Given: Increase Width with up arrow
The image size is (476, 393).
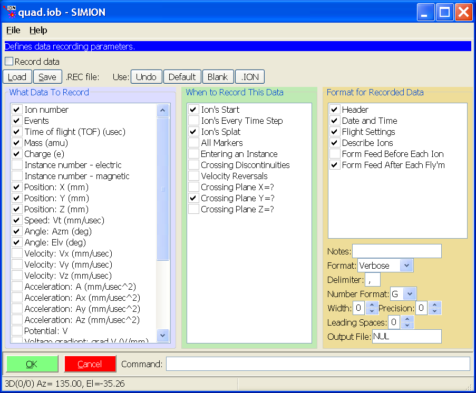Looking at the screenshot, I should (x=372, y=304).
